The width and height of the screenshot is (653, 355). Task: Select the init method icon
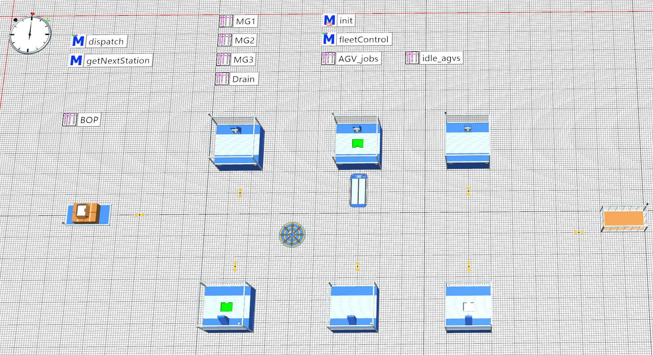pyautogui.click(x=329, y=21)
